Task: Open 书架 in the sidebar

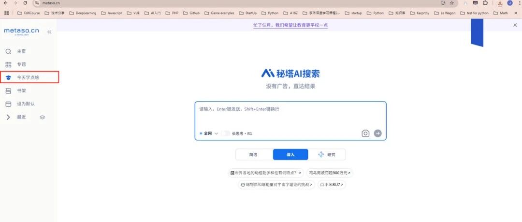Action: click(x=21, y=90)
